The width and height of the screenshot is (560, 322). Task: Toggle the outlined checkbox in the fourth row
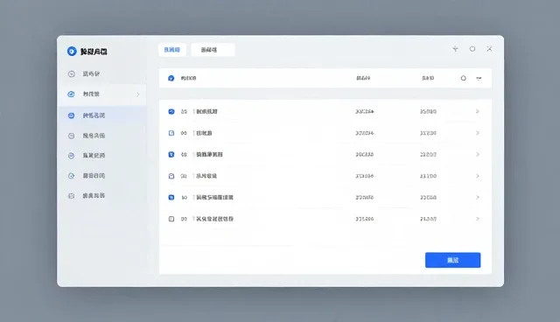tap(171, 176)
